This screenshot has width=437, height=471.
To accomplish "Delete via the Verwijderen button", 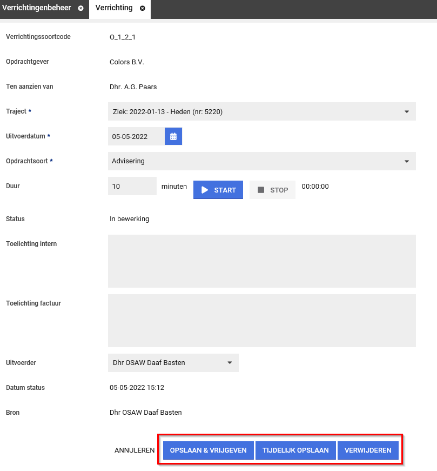I will (x=368, y=450).
